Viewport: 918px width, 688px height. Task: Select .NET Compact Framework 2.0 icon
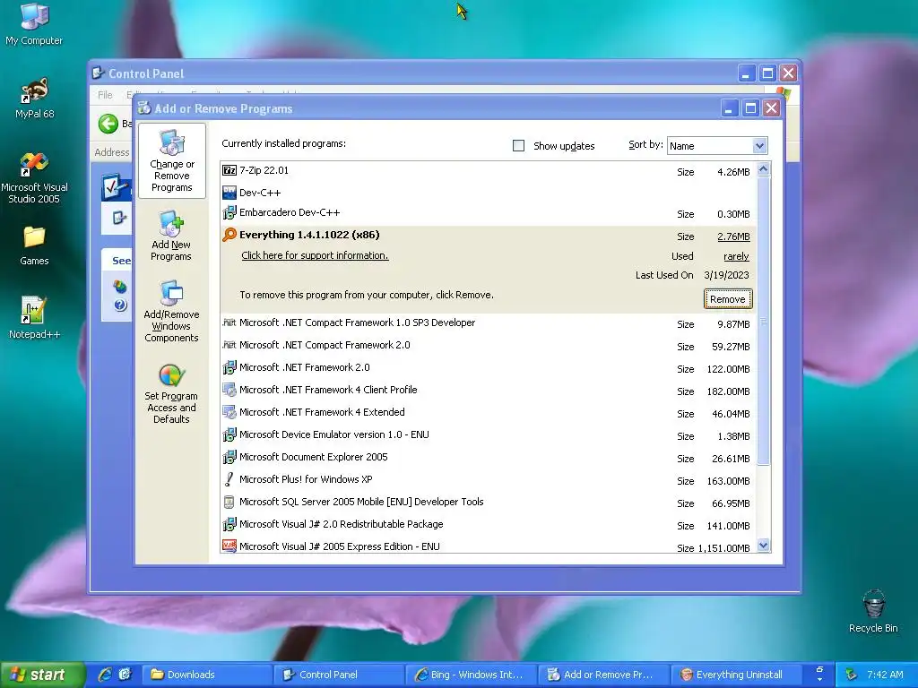(x=229, y=345)
